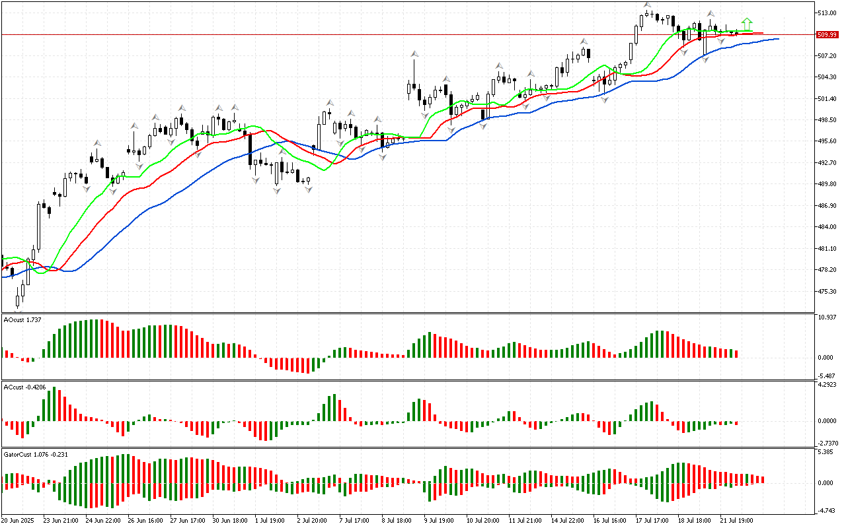Click the down fractal below the lowest candle
This screenshot has width=846, height=528.
(18, 309)
